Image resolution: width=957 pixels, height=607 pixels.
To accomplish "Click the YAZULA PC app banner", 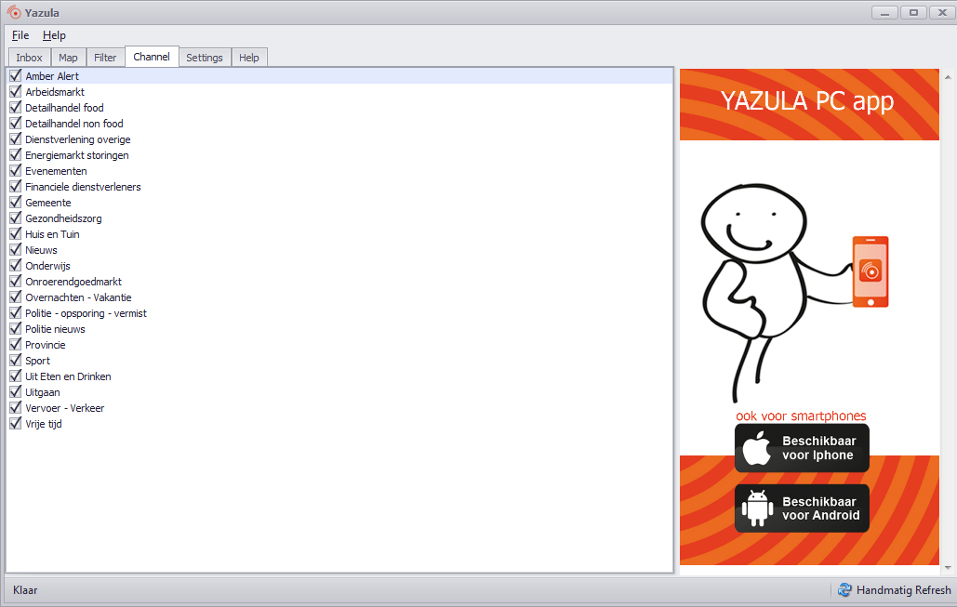I will click(809, 104).
